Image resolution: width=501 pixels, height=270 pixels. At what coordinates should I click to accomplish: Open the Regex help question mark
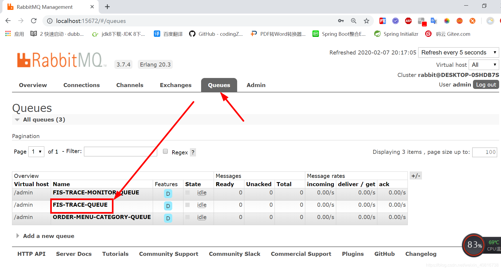tap(193, 152)
